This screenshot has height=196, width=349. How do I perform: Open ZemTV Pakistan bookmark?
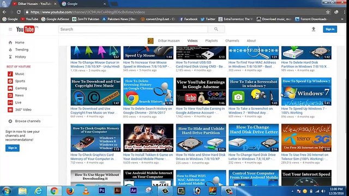86,19
